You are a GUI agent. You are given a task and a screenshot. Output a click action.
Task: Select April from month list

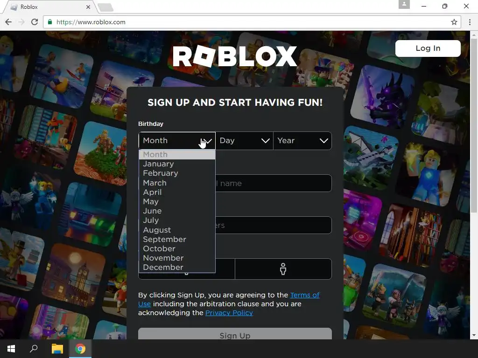pos(177,192)
